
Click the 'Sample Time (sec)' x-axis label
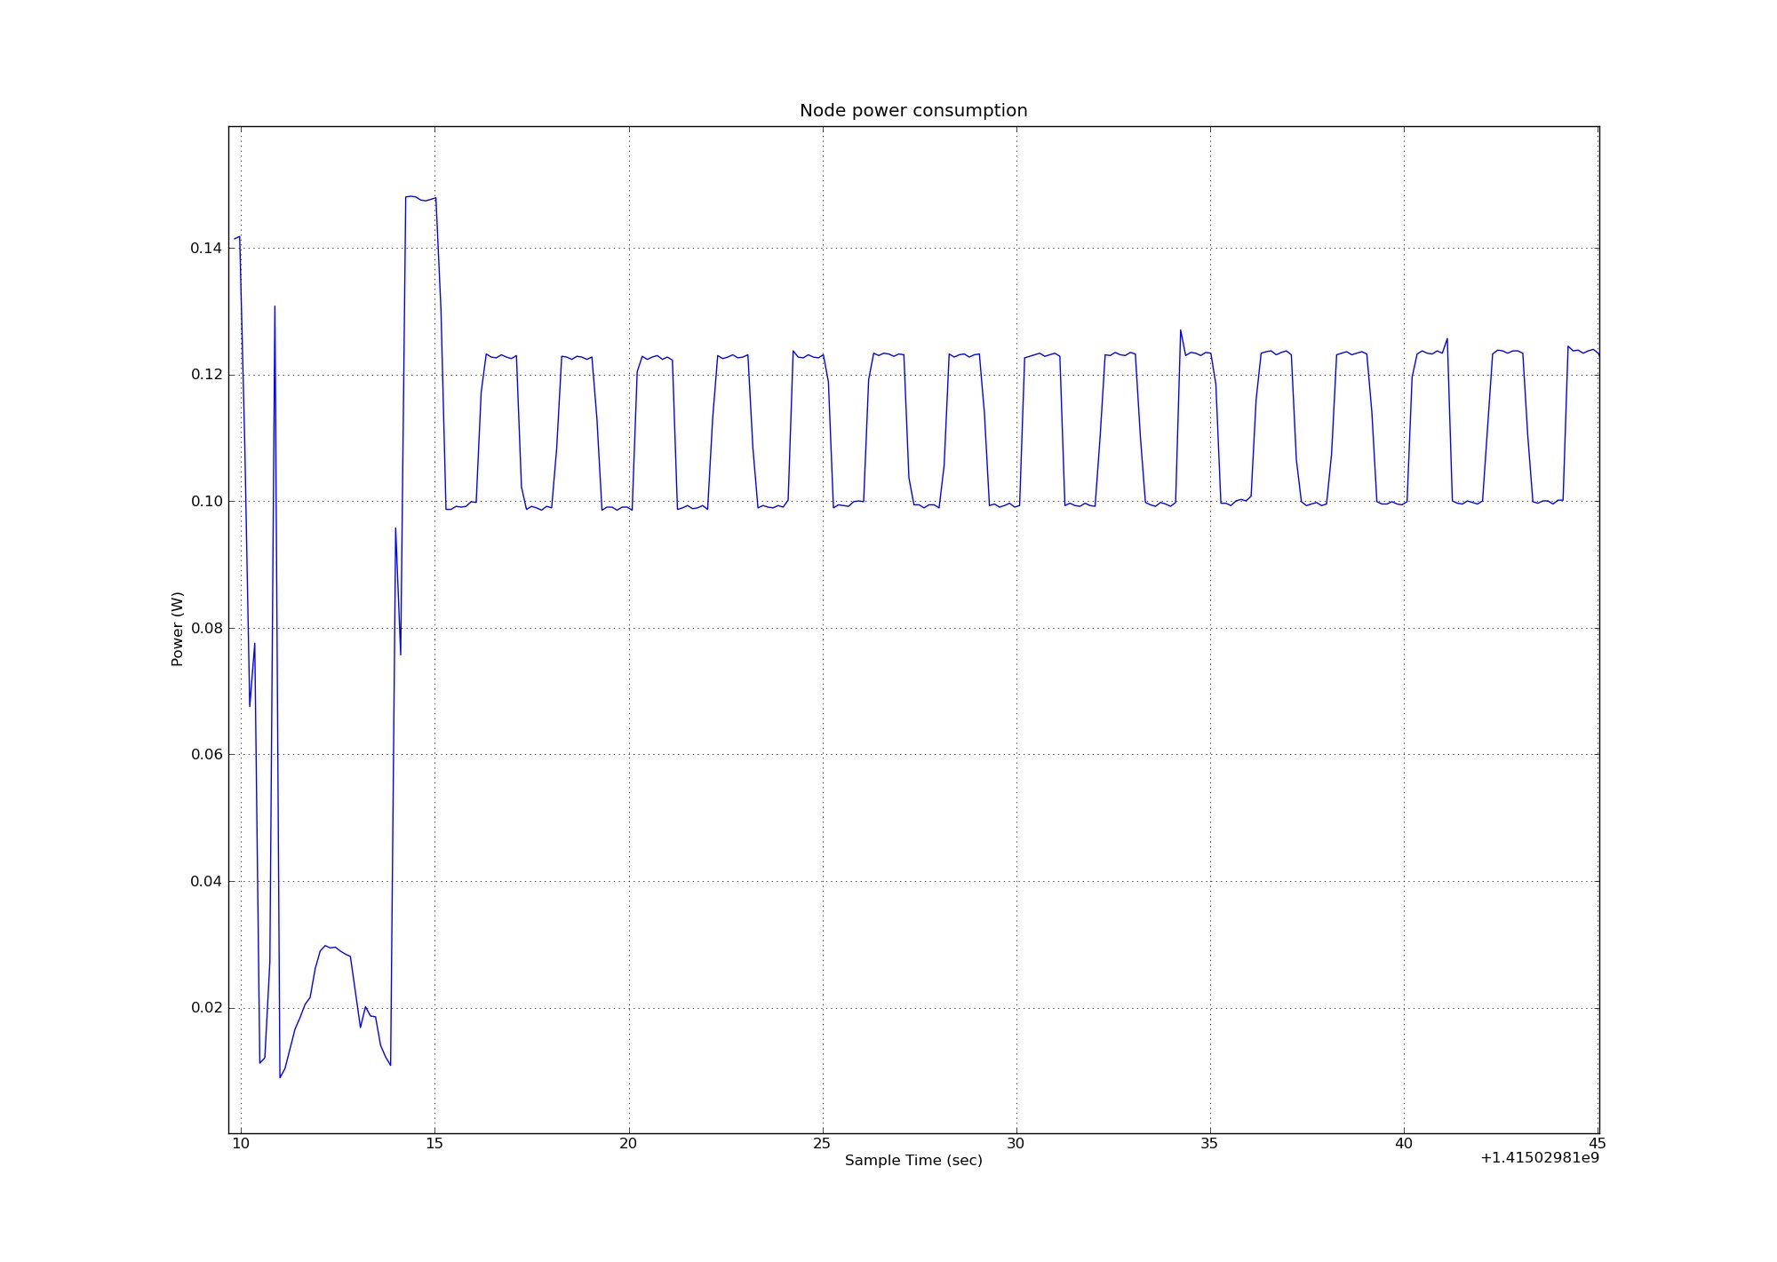pos(913,1160)
